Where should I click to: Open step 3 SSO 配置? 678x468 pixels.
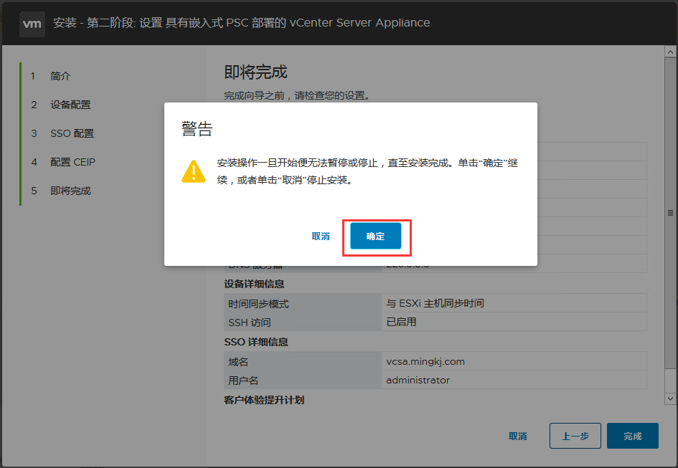pyautogui.click(x=62, y=133)
